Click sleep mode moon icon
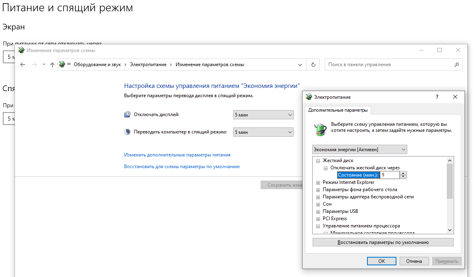Viewport: 475px width, 277px height. tap(127, 132)
